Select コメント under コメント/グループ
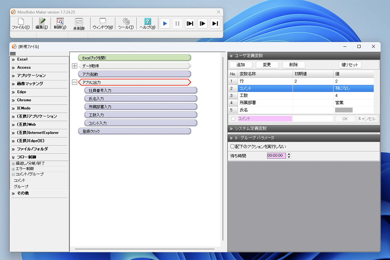 [19, 180]
